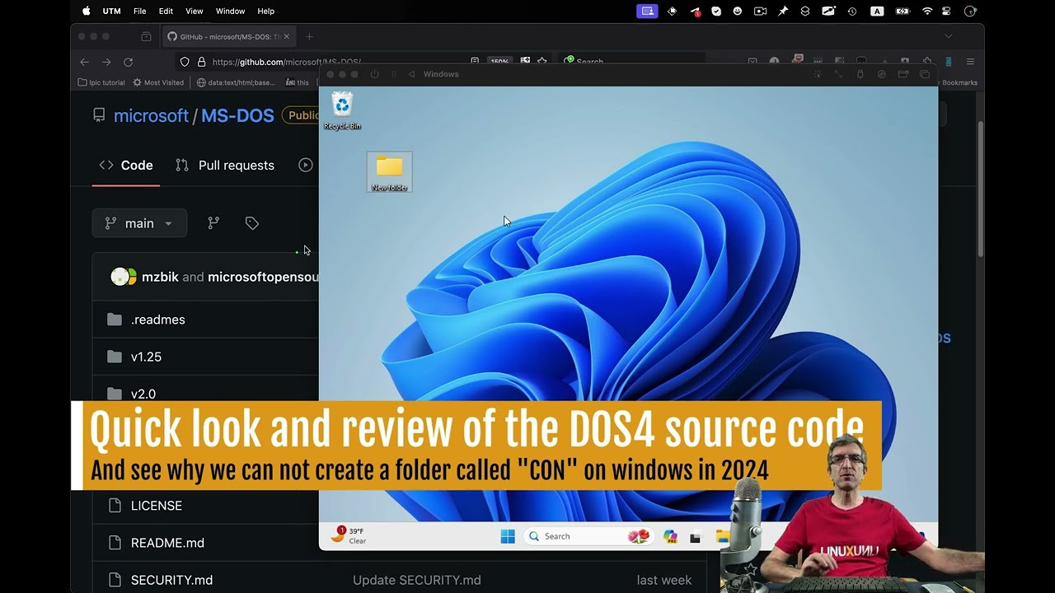Open Copilot from the Windows taskbar
The image size is (1055, 593).
coord(670,537)
